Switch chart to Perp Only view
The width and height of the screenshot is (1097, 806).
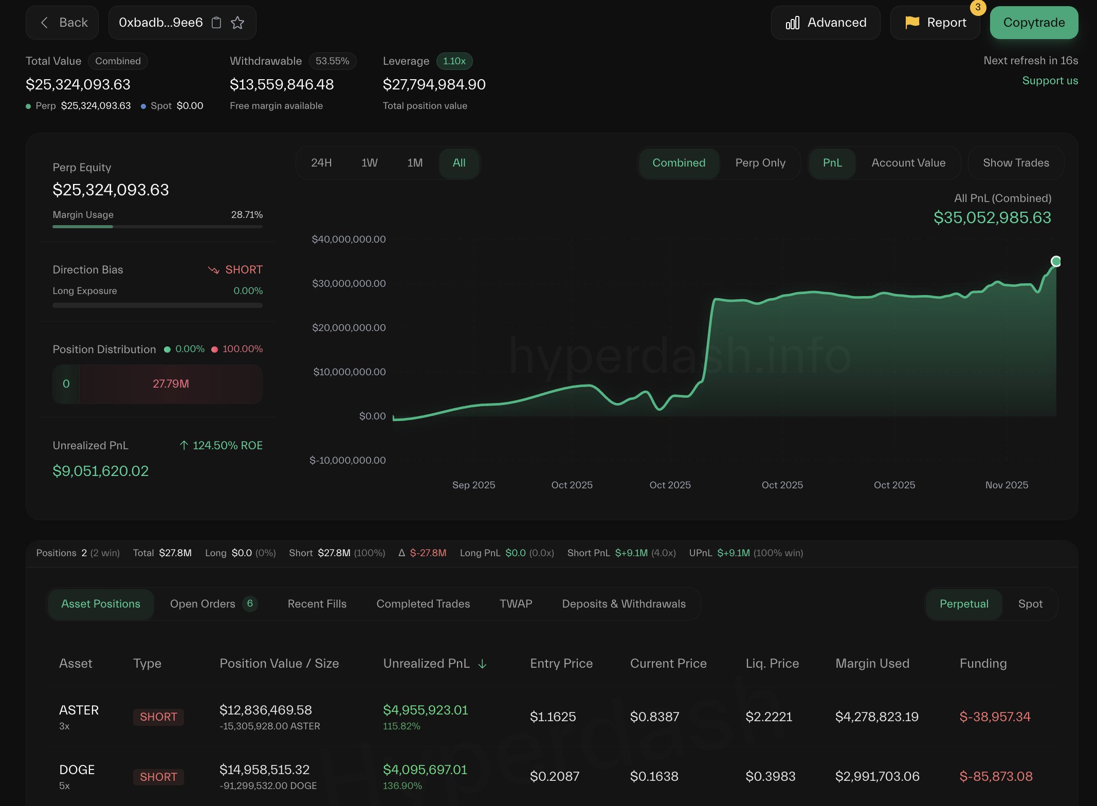coord(760,163)
